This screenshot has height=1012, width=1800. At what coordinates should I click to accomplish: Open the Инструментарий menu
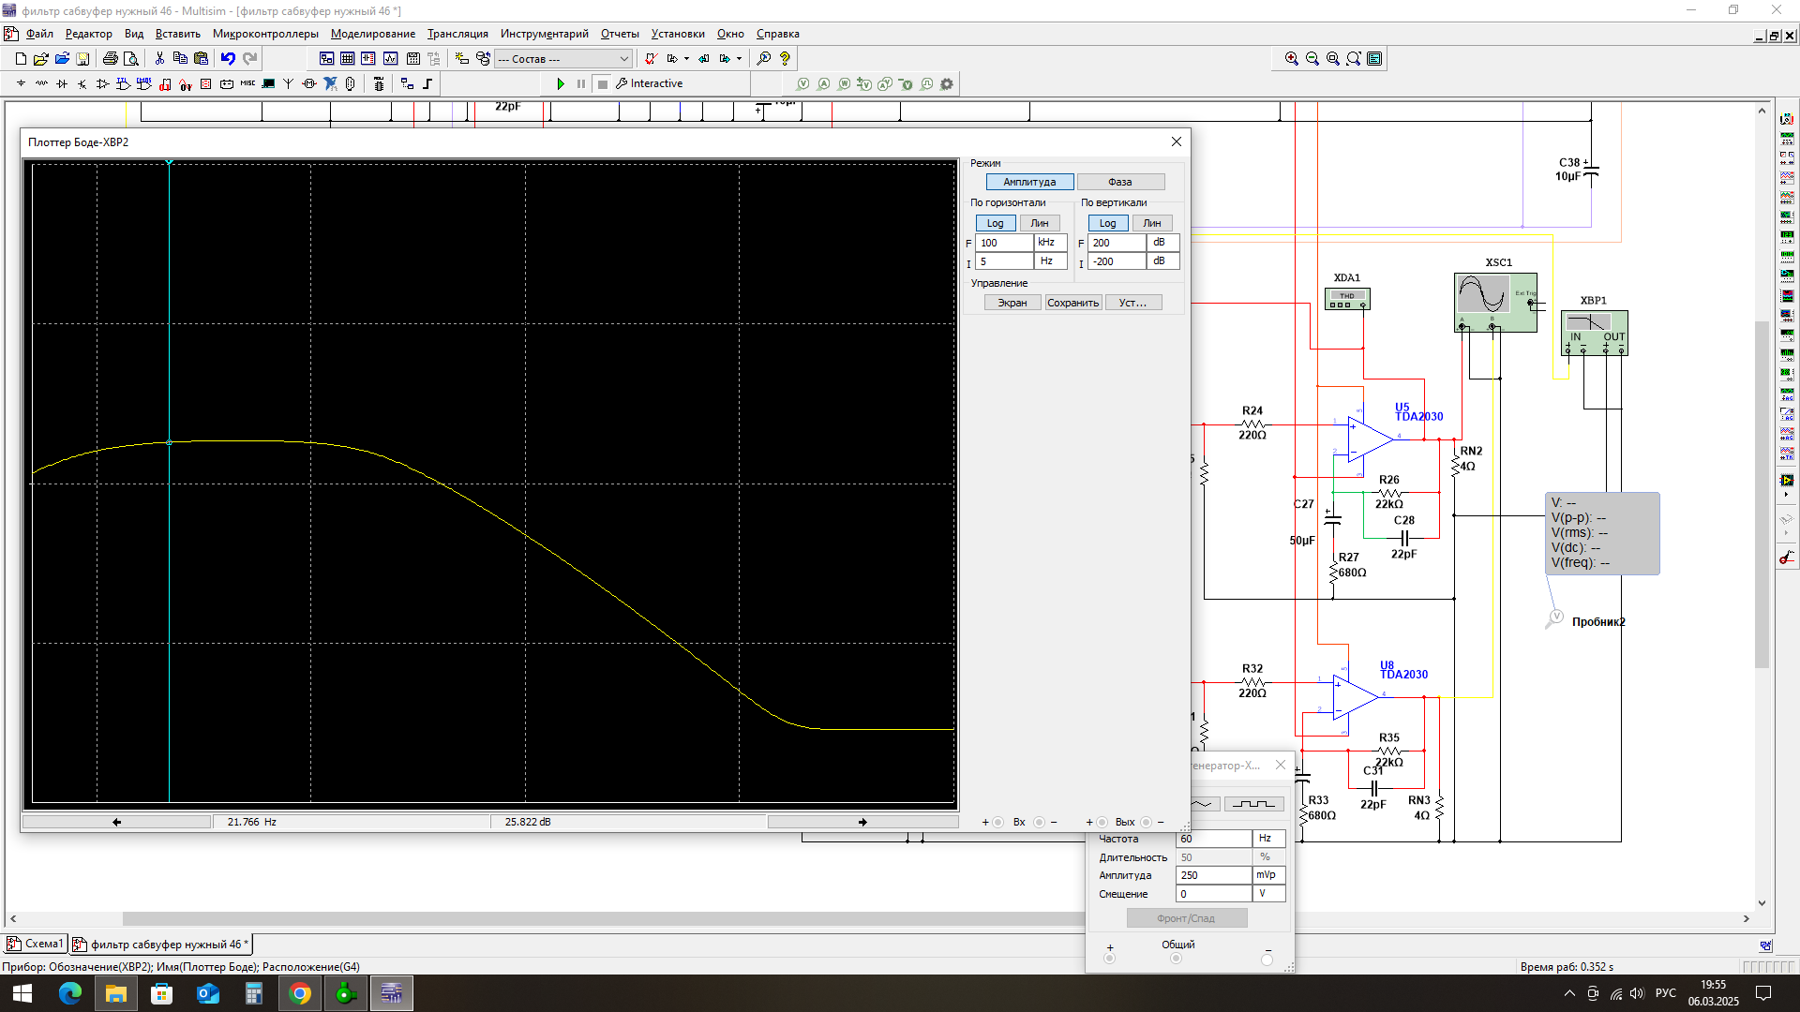545,34
